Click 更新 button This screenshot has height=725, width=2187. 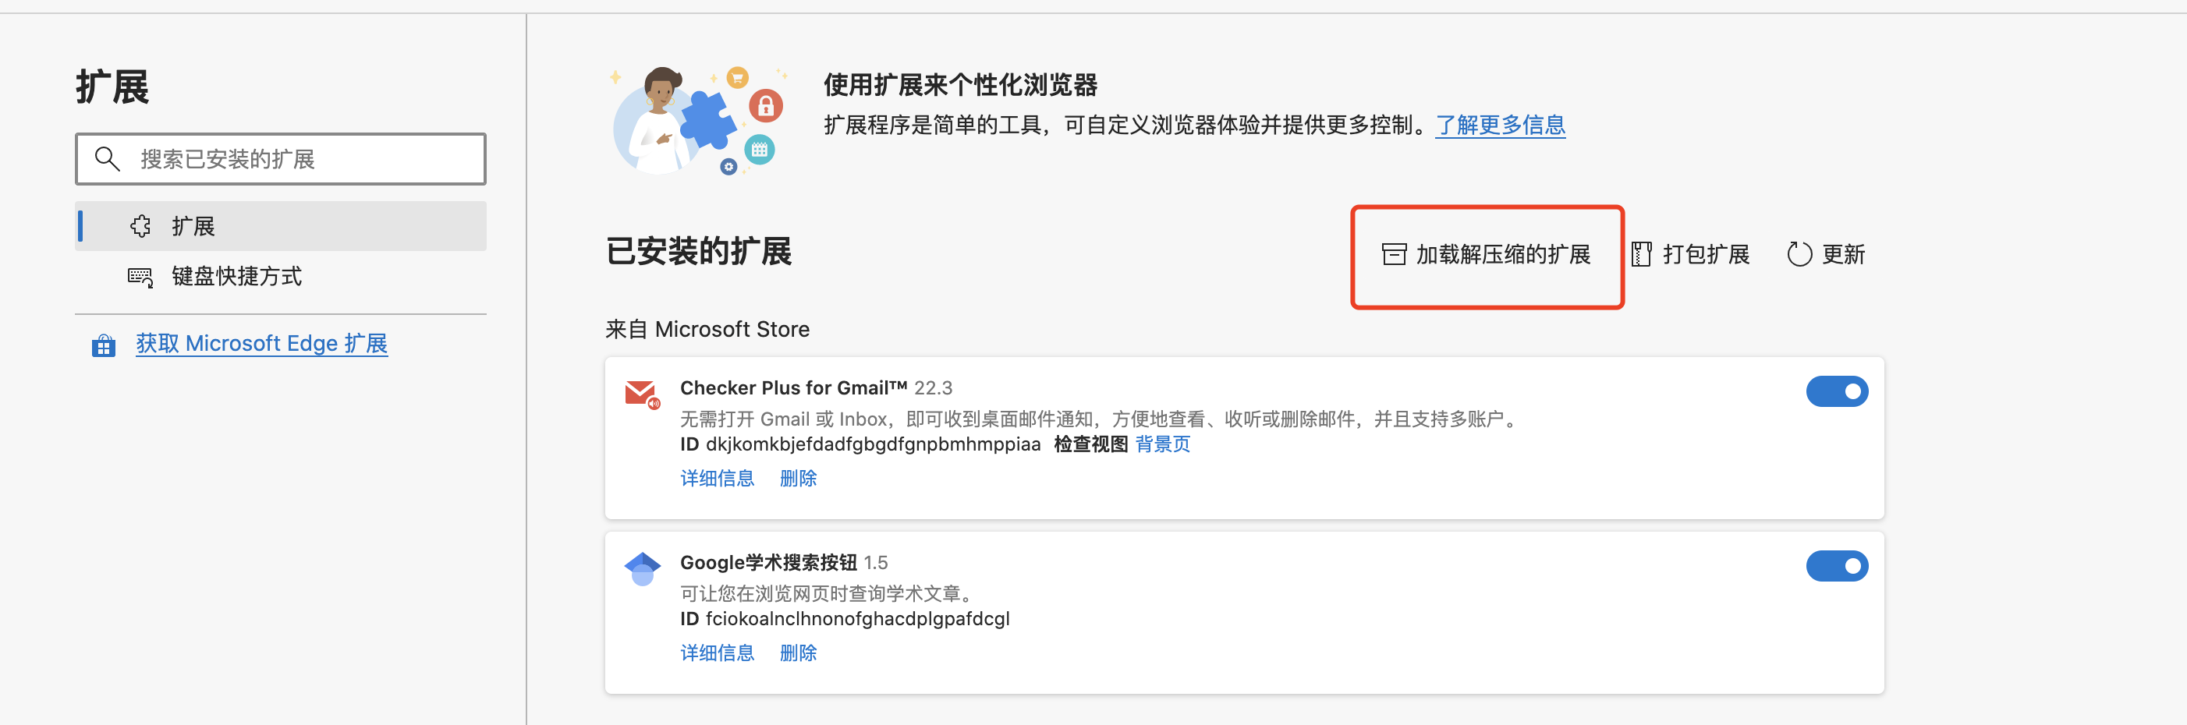click(1825, 254)
